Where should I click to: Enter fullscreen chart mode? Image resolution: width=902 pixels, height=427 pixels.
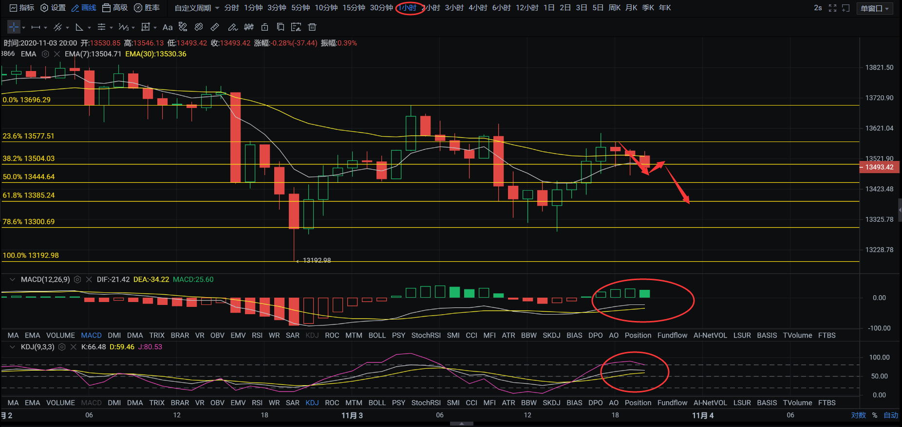pos(832,8)
